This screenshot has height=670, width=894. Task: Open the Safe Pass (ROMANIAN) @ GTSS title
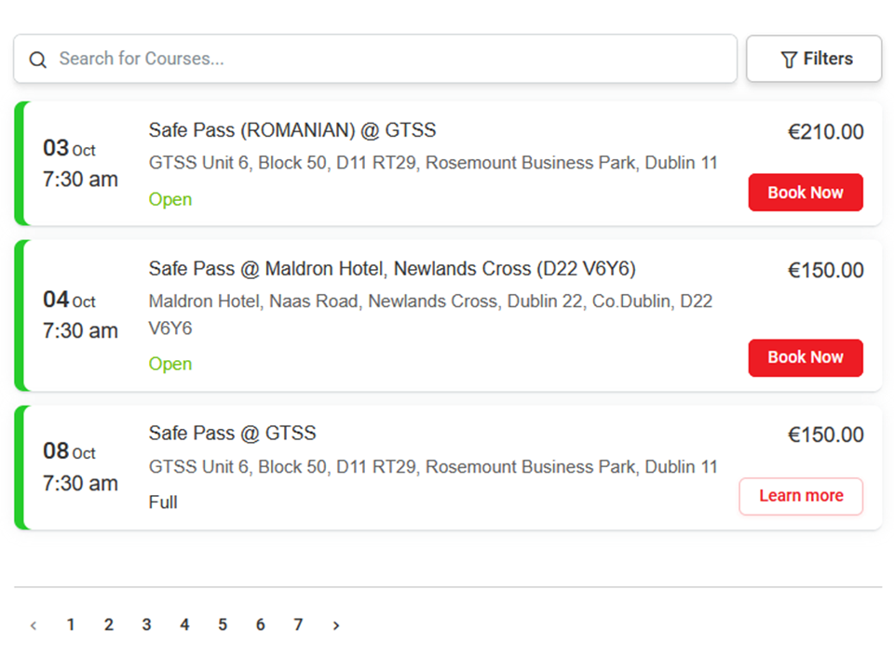[x=292, y=130]
